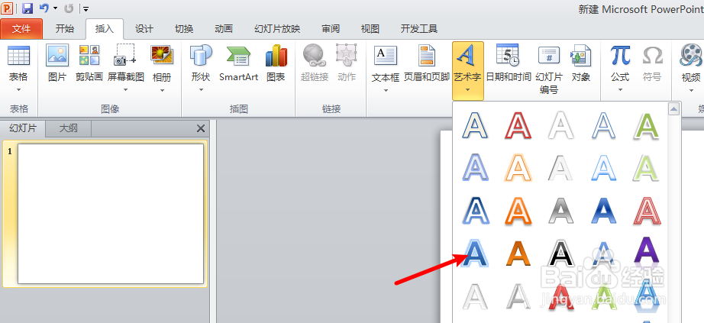Expand the 视频 dropdown arrow
The height and width of the screenshot is (323, 704).
[x=690, y=90]
